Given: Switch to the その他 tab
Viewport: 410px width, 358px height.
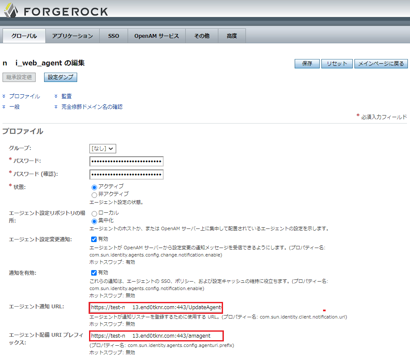Looking at the screenshot, I should [x=201, y=36].
